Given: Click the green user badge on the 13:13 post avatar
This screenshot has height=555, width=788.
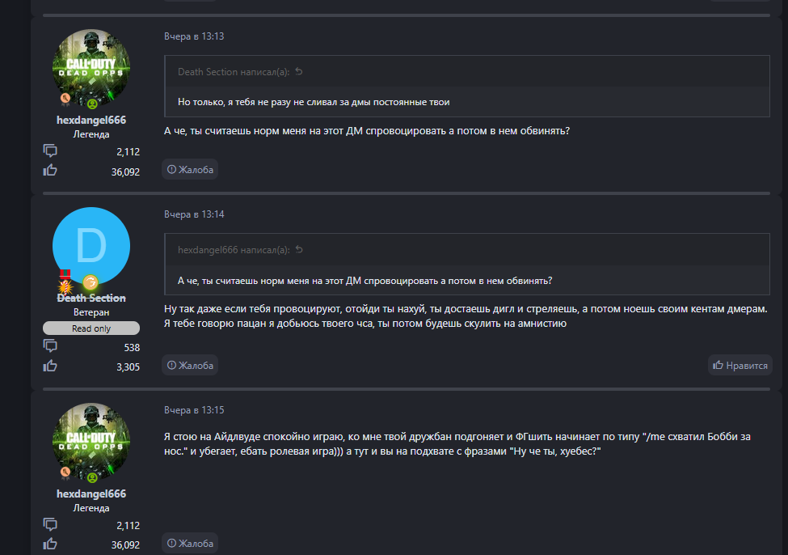Looking at the screenshot, I should pos(92,104).
